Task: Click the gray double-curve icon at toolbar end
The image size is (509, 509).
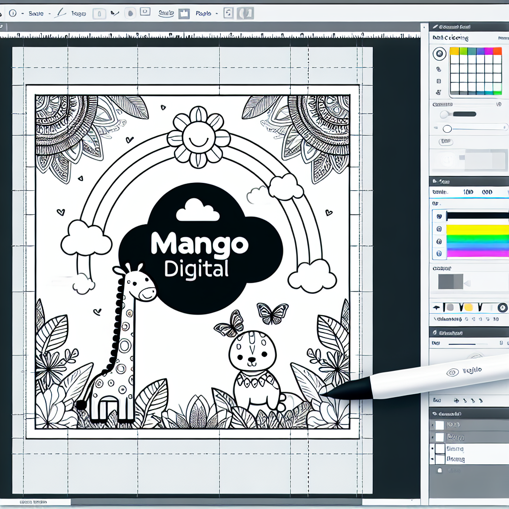Action: click(246, 13)
